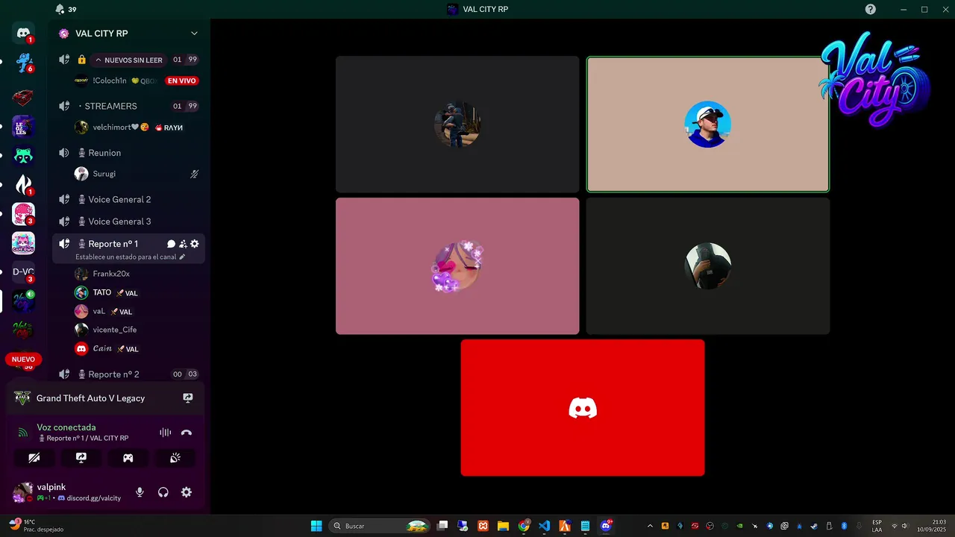Open user settings gear

[187, 492]
